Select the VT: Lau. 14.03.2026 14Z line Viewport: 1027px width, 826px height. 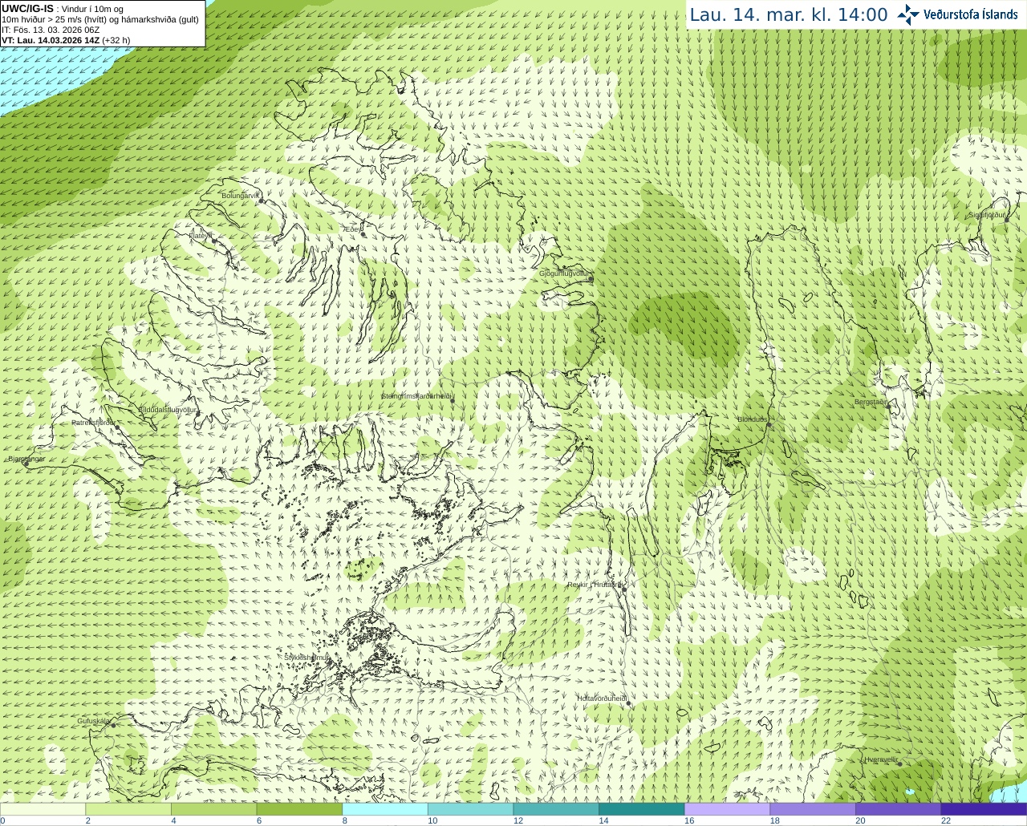click(x=66, y=40)
